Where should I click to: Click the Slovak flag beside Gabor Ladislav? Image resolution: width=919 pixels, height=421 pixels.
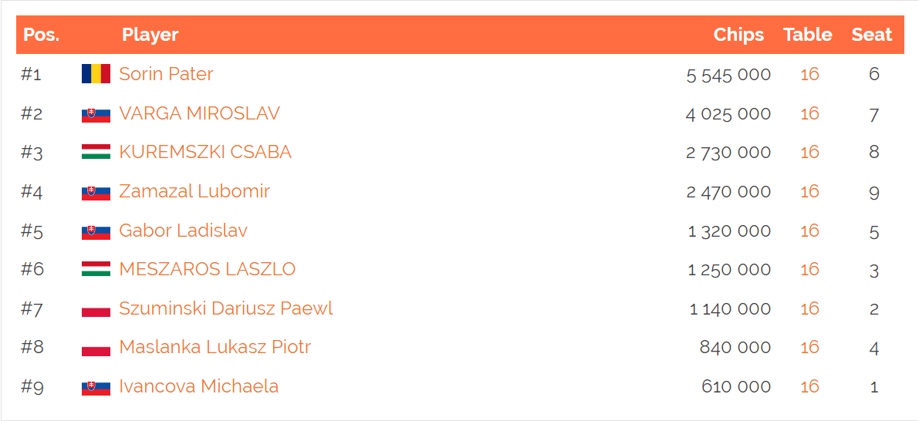click(96, 232)
